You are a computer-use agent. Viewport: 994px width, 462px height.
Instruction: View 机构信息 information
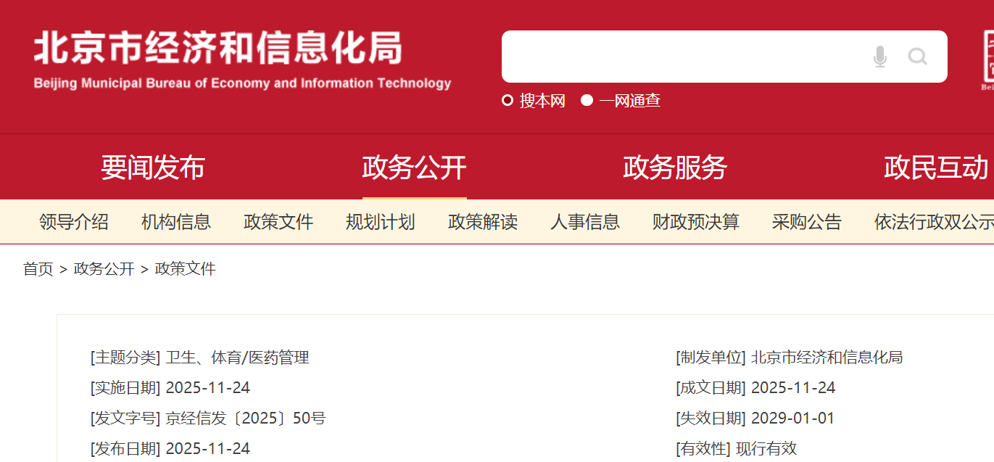(175, 222)
